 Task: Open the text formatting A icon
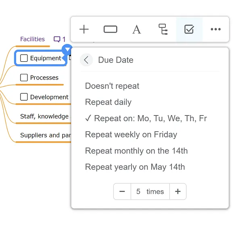pos(137,29)
